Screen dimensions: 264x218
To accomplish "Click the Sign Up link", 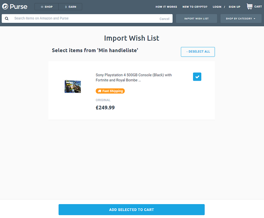I will (234, 7).
